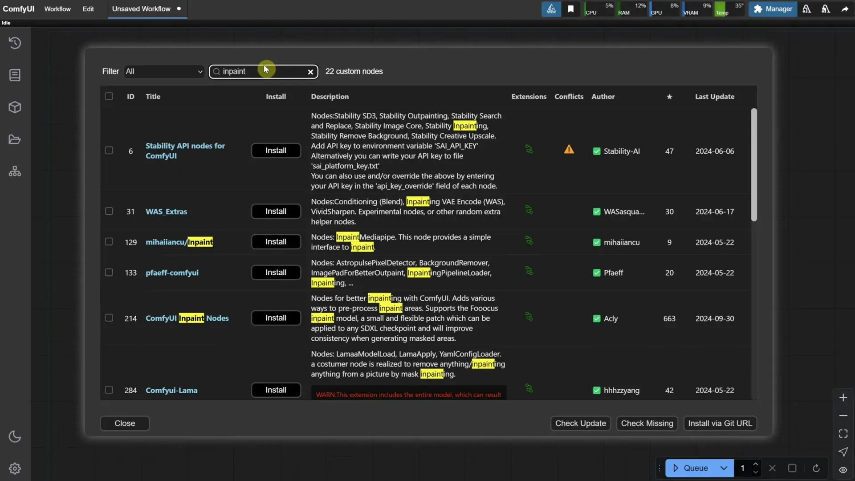Open the Workflow menu

pos(57,8)
